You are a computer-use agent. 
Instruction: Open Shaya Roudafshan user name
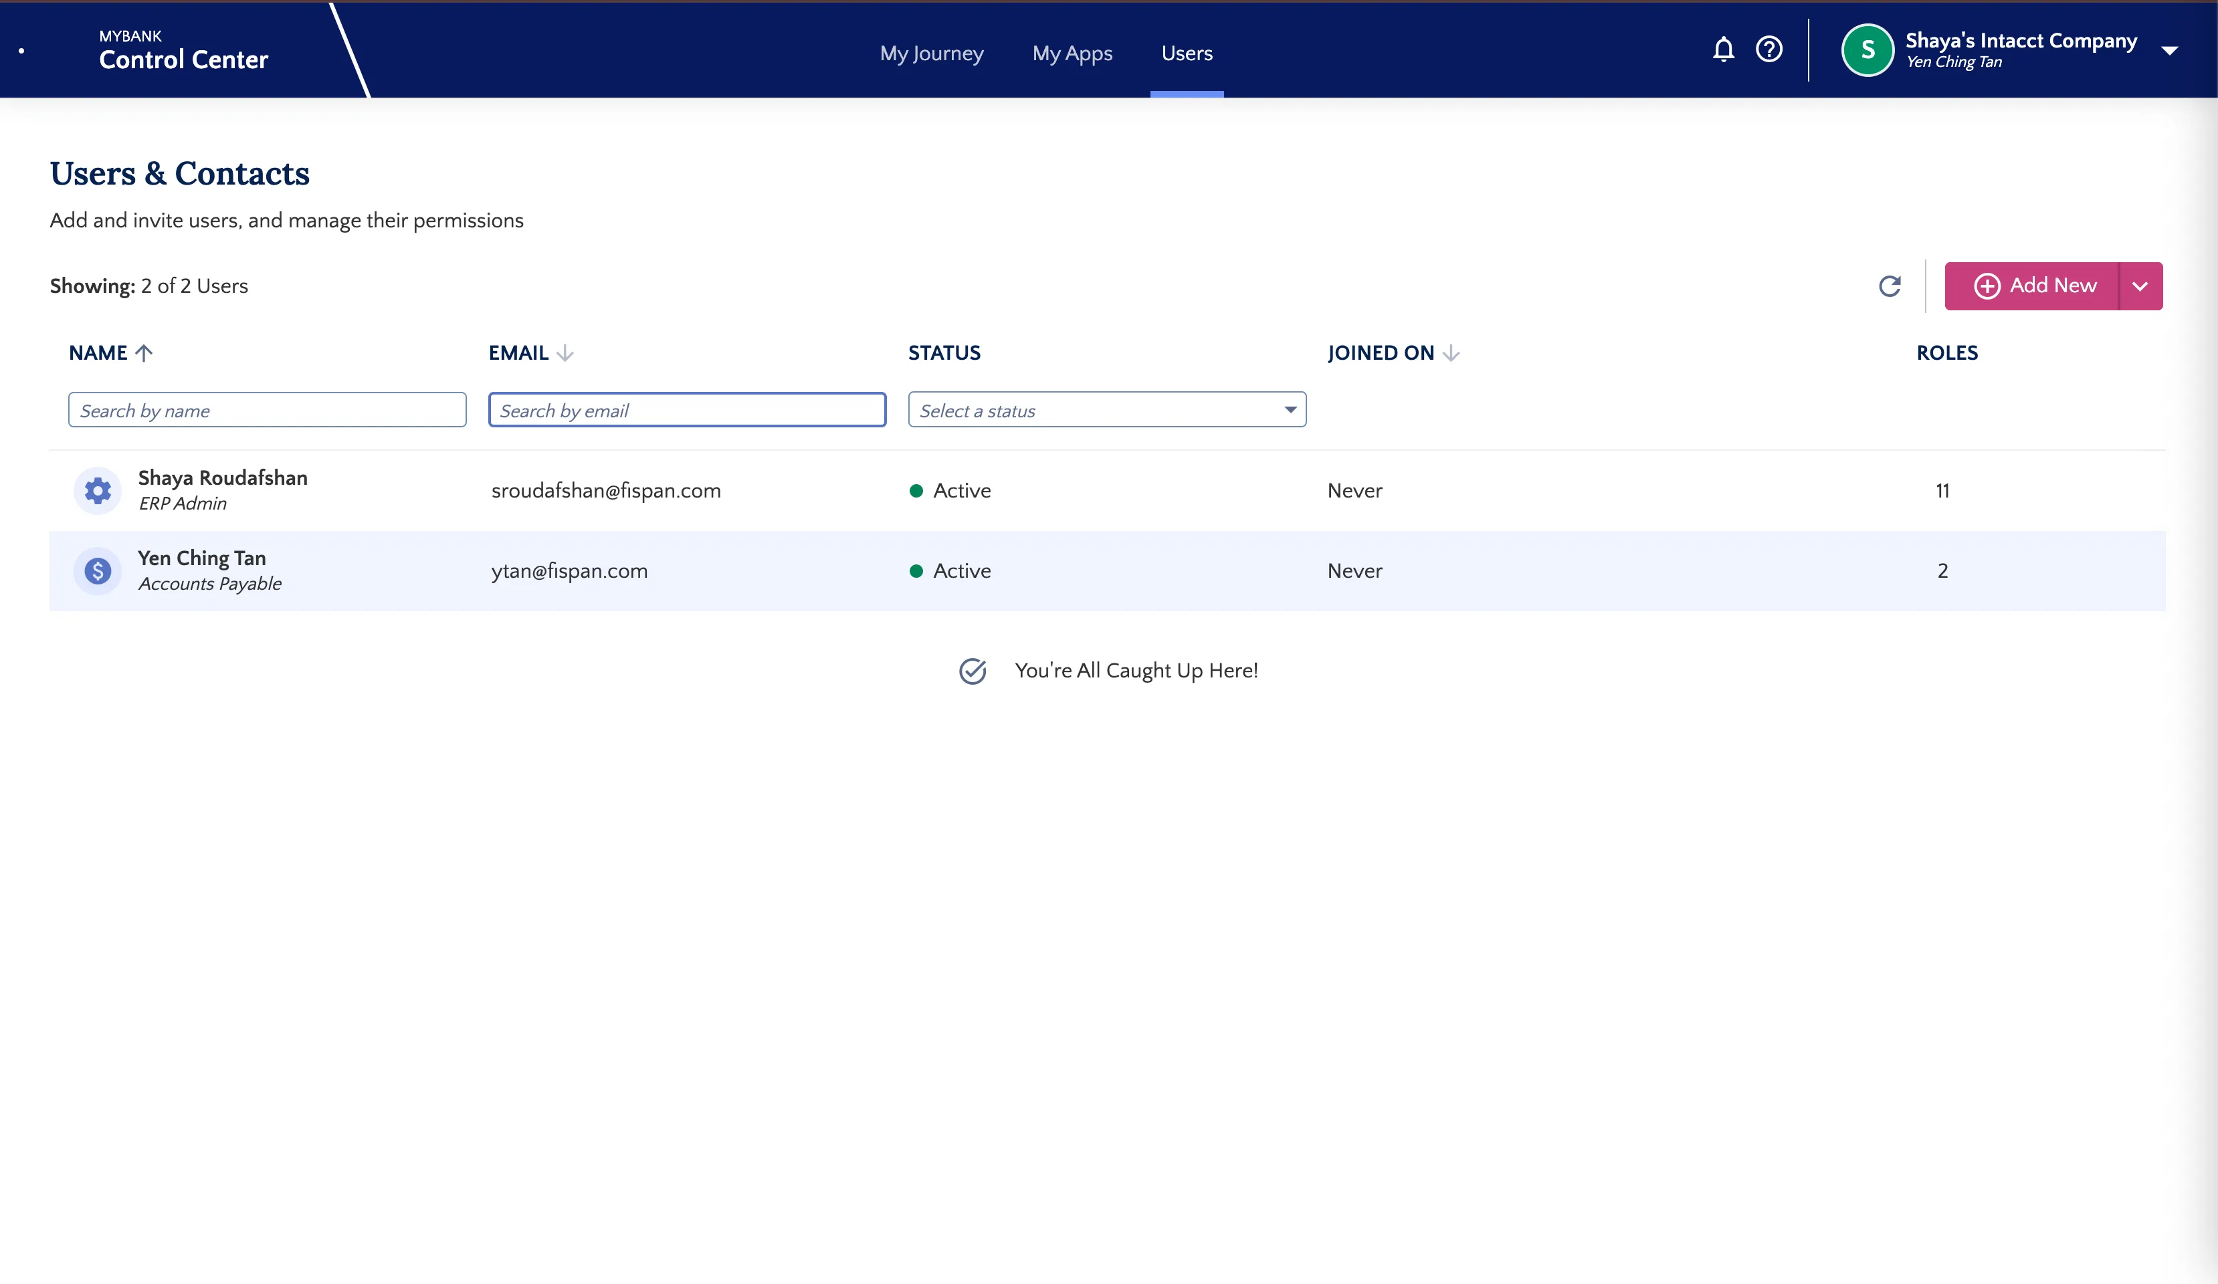[x=223, y=478]
